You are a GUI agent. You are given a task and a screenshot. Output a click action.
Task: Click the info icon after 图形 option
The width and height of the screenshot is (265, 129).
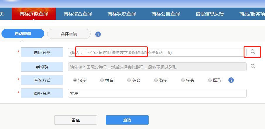(231, 80)
